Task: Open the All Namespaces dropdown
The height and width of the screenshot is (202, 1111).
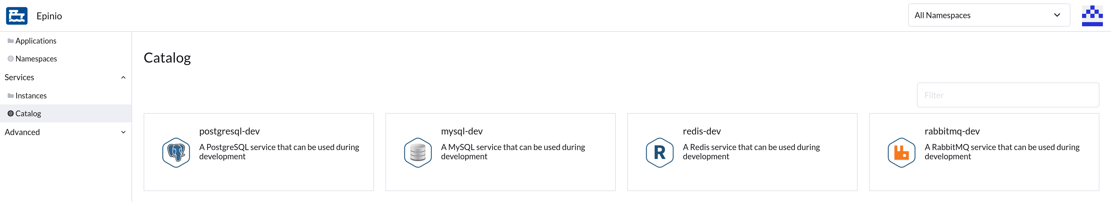Action: [988, 16]
